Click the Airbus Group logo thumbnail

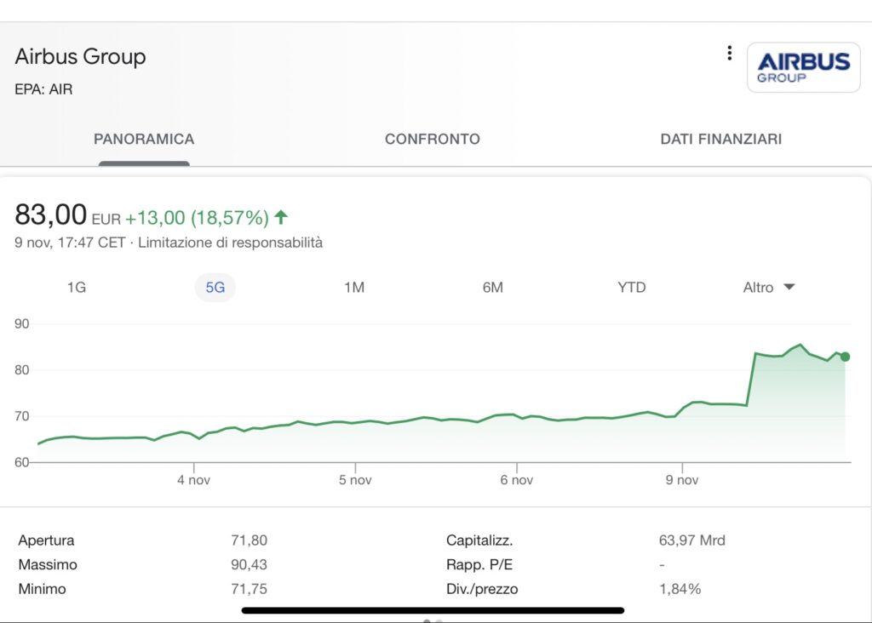804,67
